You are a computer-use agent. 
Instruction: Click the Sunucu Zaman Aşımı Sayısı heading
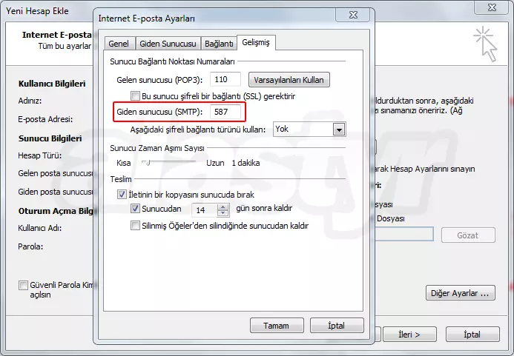coord(157,148)
